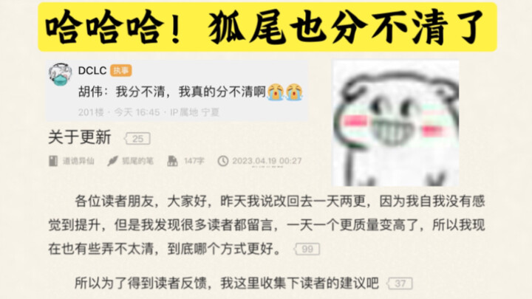
Task: Open the 99 paragraph comment bubble
Action: tap(307, 250)
